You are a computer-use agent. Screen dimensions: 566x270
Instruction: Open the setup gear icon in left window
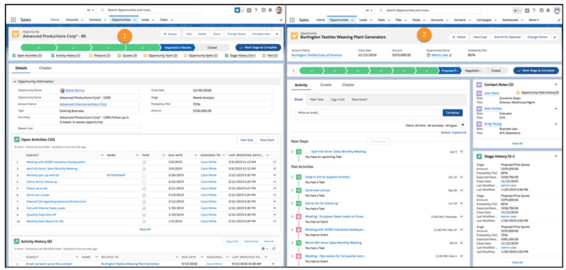pos(264,10)
